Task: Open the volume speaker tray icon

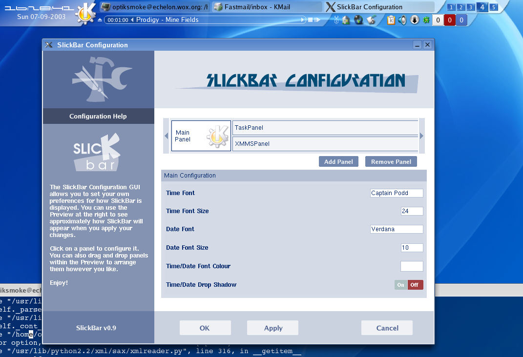Action: [402, 20]
